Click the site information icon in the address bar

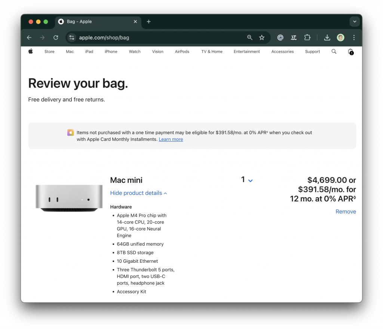(x=71, y=37)
